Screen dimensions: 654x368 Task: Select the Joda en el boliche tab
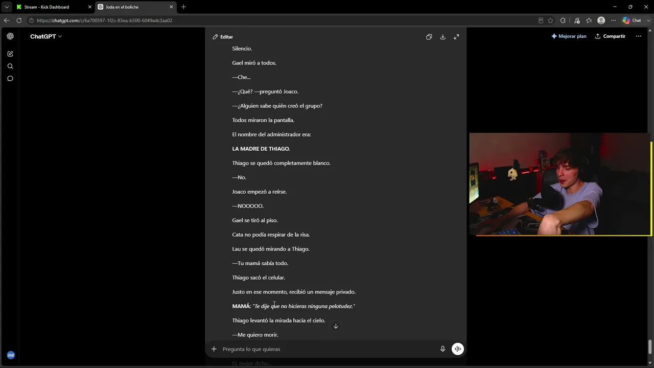click(x=135, y=7)
